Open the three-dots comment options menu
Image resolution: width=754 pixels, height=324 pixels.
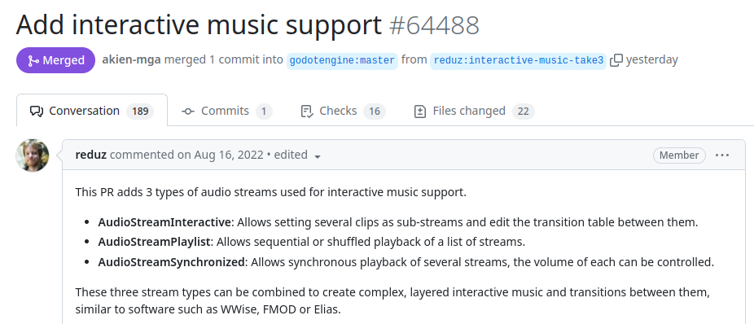tap(721, 155)
